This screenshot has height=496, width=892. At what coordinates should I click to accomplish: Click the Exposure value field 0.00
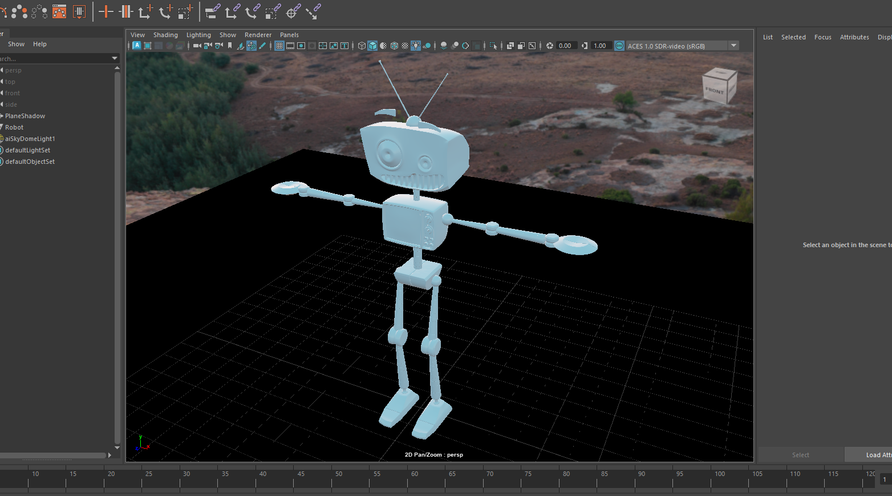[566, 46]
